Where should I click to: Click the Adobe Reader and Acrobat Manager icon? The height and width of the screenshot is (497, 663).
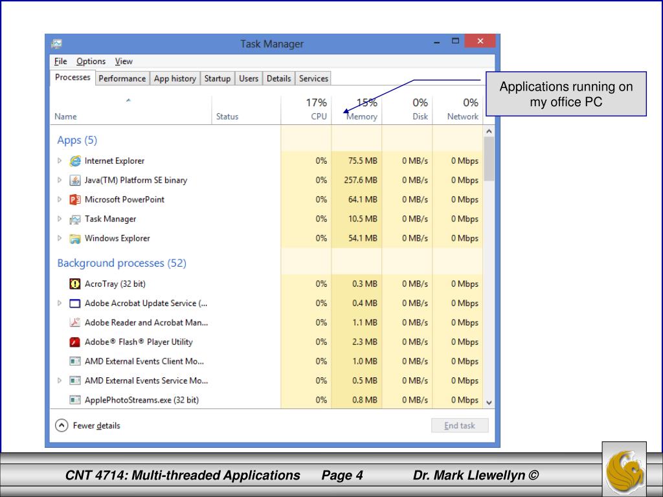pos(75,322)
